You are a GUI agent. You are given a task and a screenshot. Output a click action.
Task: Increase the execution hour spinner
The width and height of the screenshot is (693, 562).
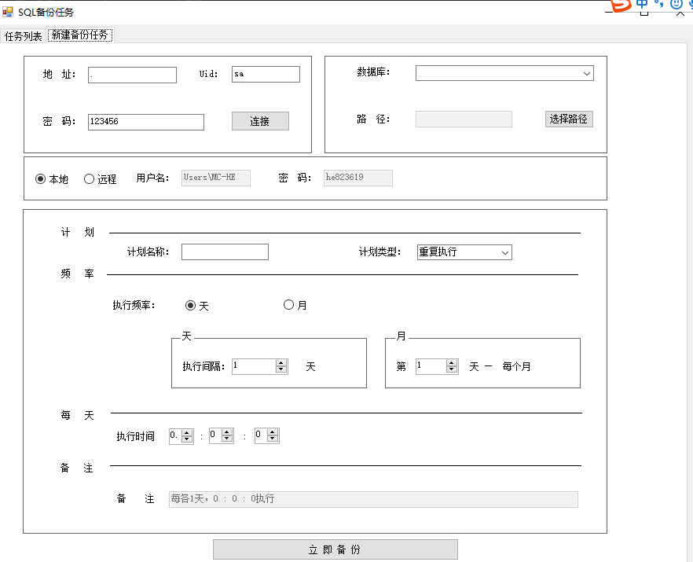click(187, 433)
